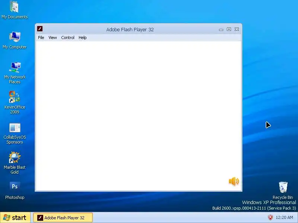
Task: Click inside the blank Flash stage area
Action: click(138, 116)
